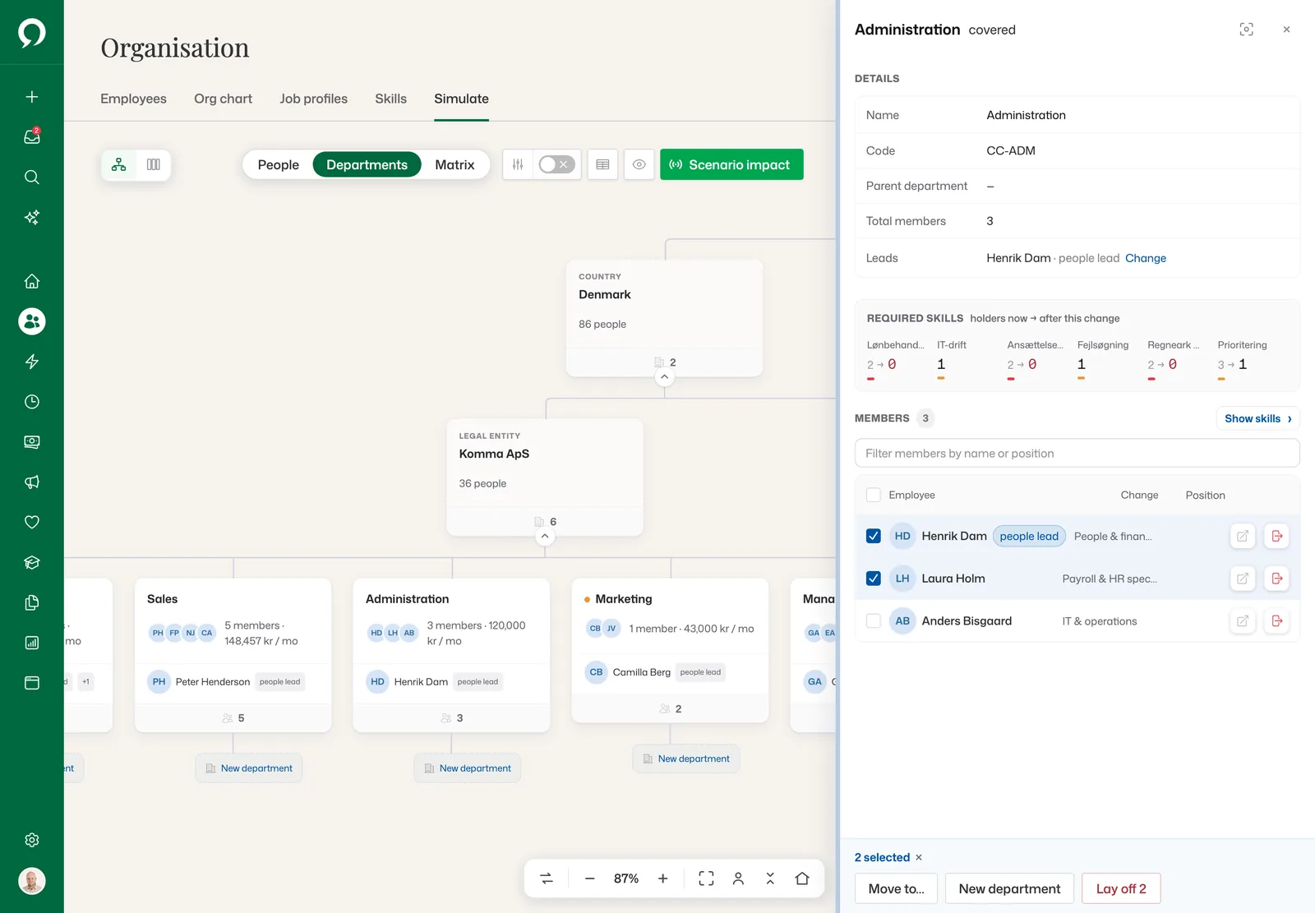Open the filter sliders settings icon
The height and width of the screenshot is (913, 1315).
click(518, 164)
